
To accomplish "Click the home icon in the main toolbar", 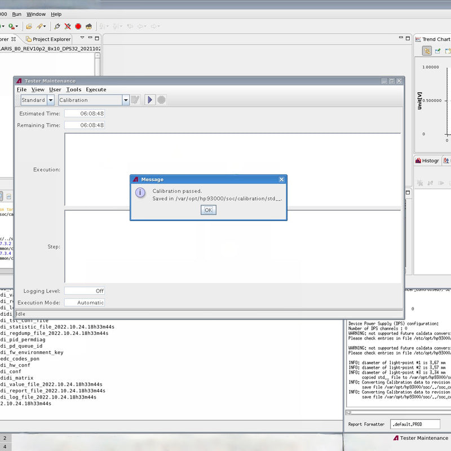I will coord(89,26).
